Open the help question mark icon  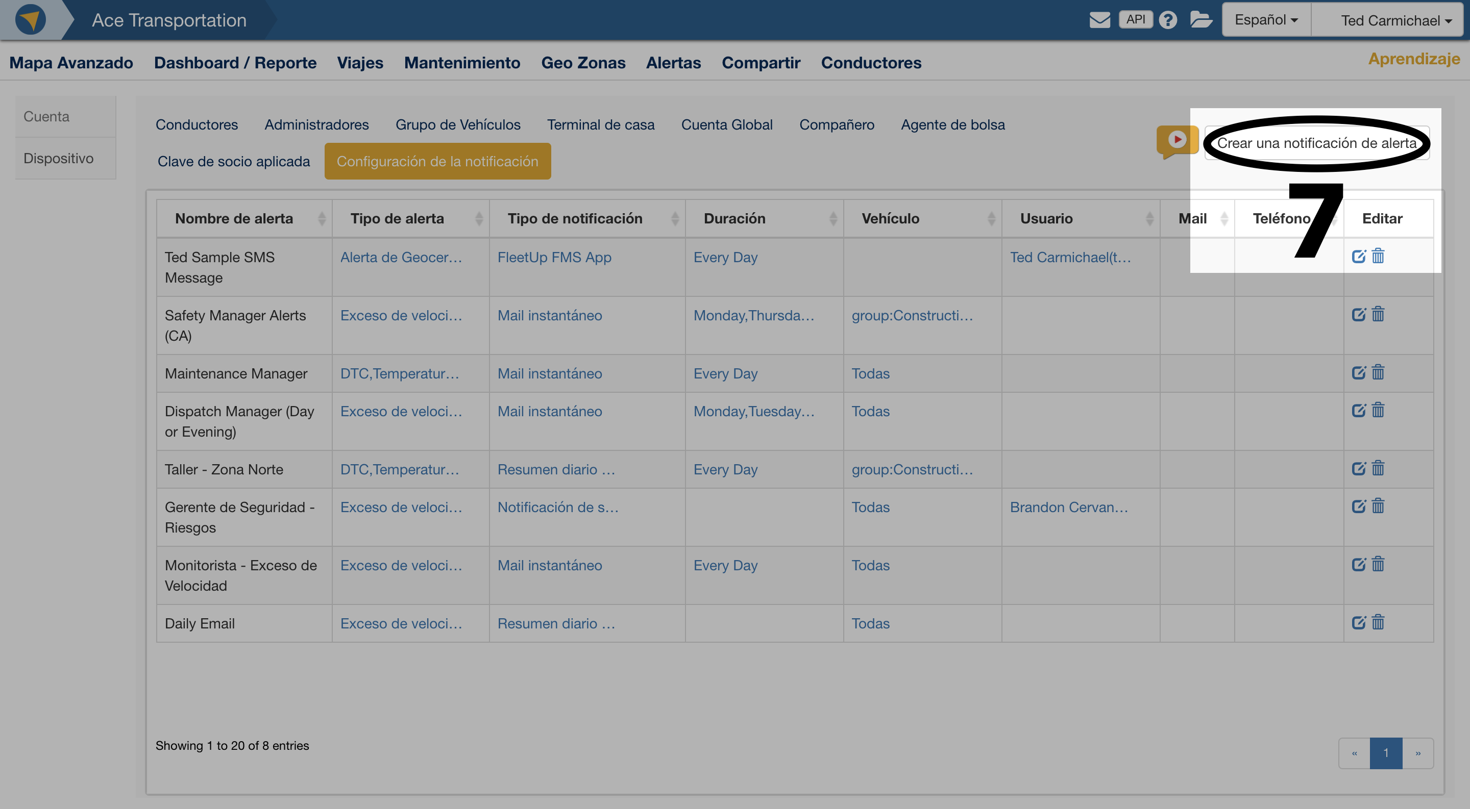coord(1167,20)
